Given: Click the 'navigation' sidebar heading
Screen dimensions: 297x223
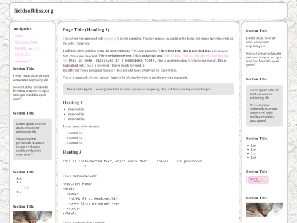Looking at the screenshot, I should pos(23,29).
